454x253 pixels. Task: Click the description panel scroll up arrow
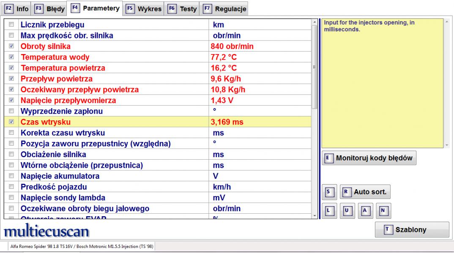click(x=447, y=22)
